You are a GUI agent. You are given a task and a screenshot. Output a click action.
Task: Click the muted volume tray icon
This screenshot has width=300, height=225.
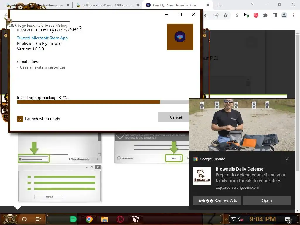[x=241, y=219]
